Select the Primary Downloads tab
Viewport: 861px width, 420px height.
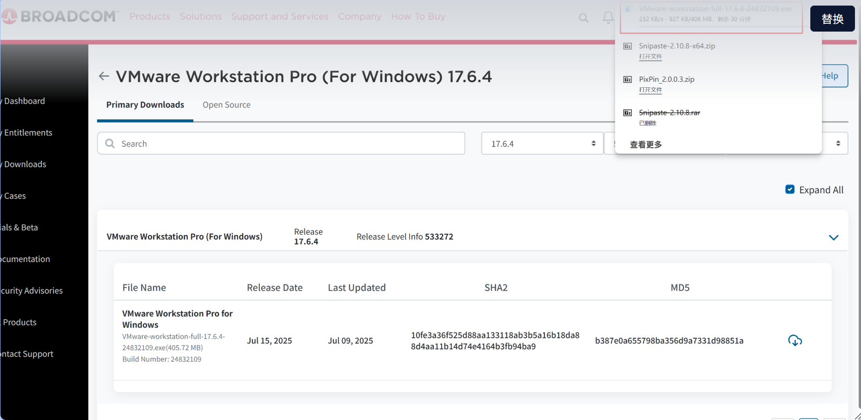(x=145, y=105)
